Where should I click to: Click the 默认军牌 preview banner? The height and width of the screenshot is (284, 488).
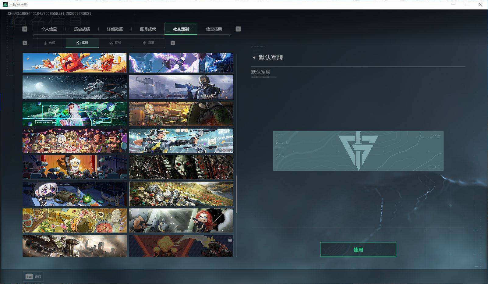tap(358, 151)
